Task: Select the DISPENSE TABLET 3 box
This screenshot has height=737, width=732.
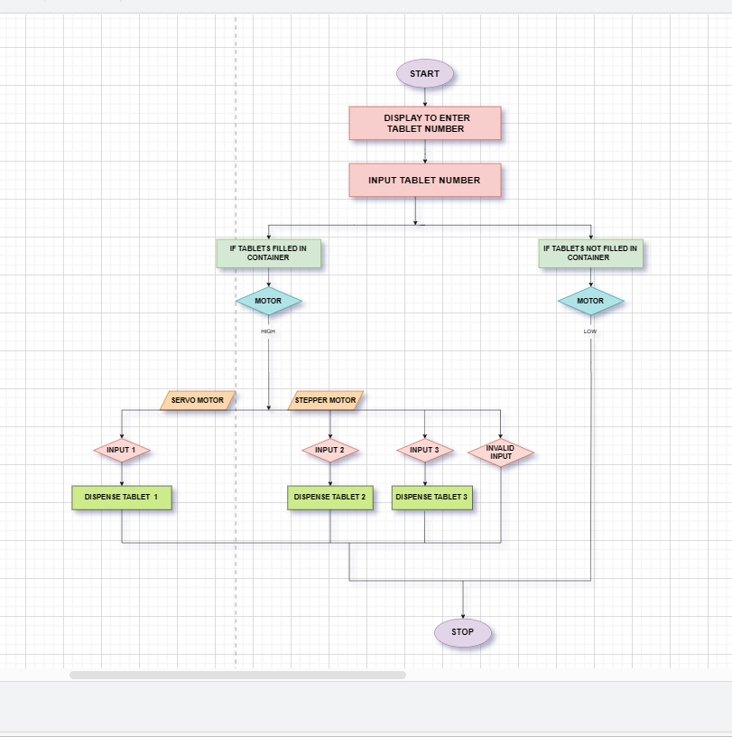Action: tap(432, 496)
